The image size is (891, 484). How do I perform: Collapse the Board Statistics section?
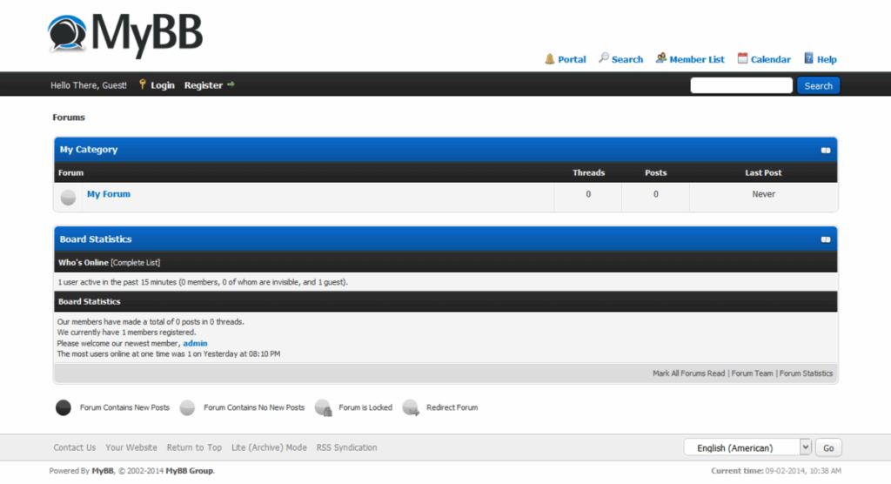pos(826,239)
